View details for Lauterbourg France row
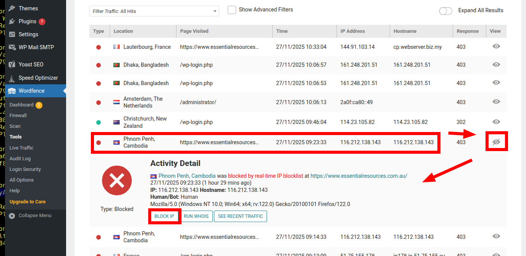The height and width of the screenshot is (256, 526). pos(496,46)
